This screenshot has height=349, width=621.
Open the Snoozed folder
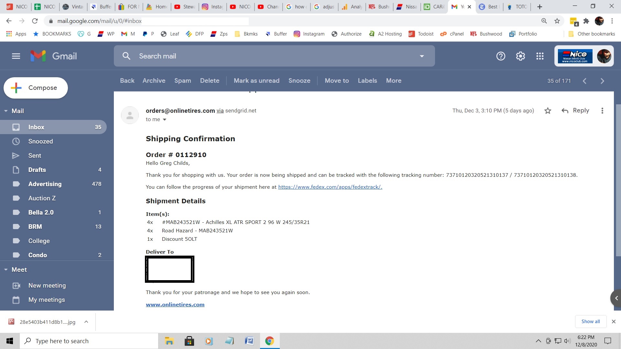click(x=53, y=141)
